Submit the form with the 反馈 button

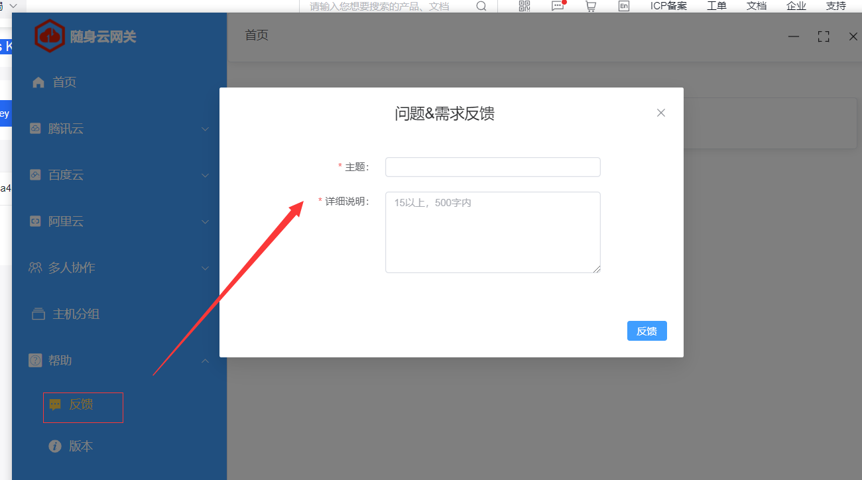[646, 331]
